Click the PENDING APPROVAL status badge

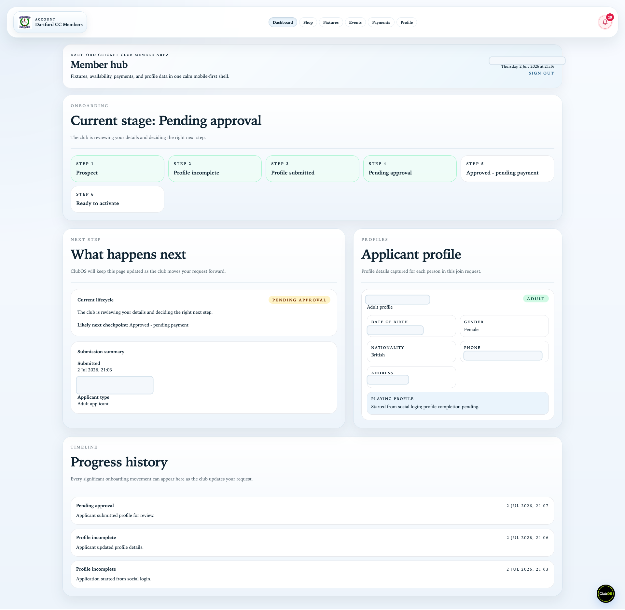pos(299,300)
